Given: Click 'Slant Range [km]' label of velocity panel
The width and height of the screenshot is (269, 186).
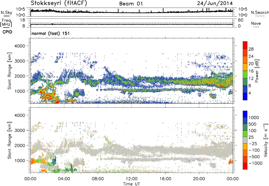Looking at the screenshot, I should [x=9, y=140].
